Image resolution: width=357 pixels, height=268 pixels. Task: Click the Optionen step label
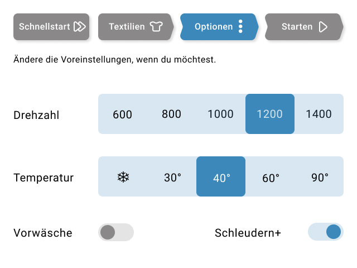coord(214,27)
